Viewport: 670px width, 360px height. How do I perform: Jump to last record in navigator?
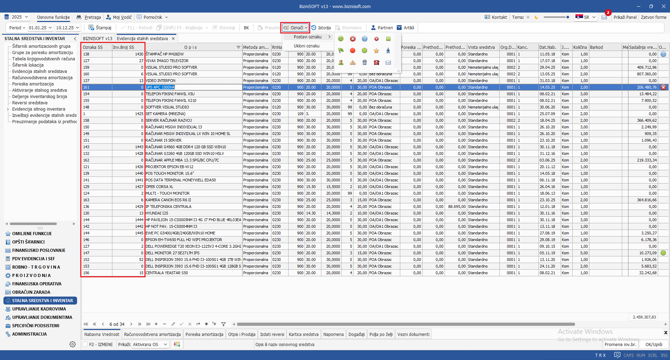148,324
